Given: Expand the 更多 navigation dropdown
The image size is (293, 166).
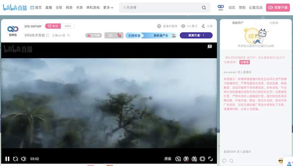Looking at the screenshot, I should tap(108, 7).
